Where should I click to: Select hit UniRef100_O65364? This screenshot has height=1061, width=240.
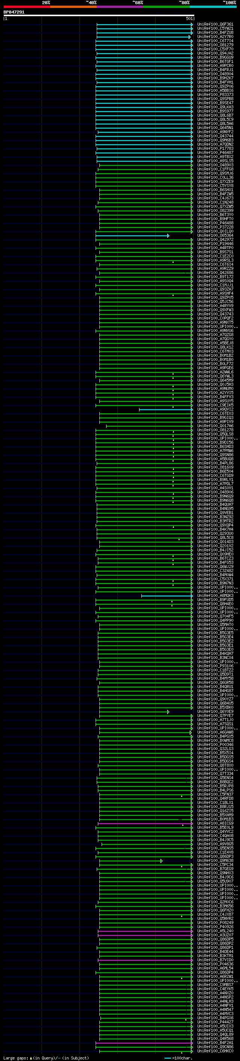pyautogui.click(x=215, y=236)
